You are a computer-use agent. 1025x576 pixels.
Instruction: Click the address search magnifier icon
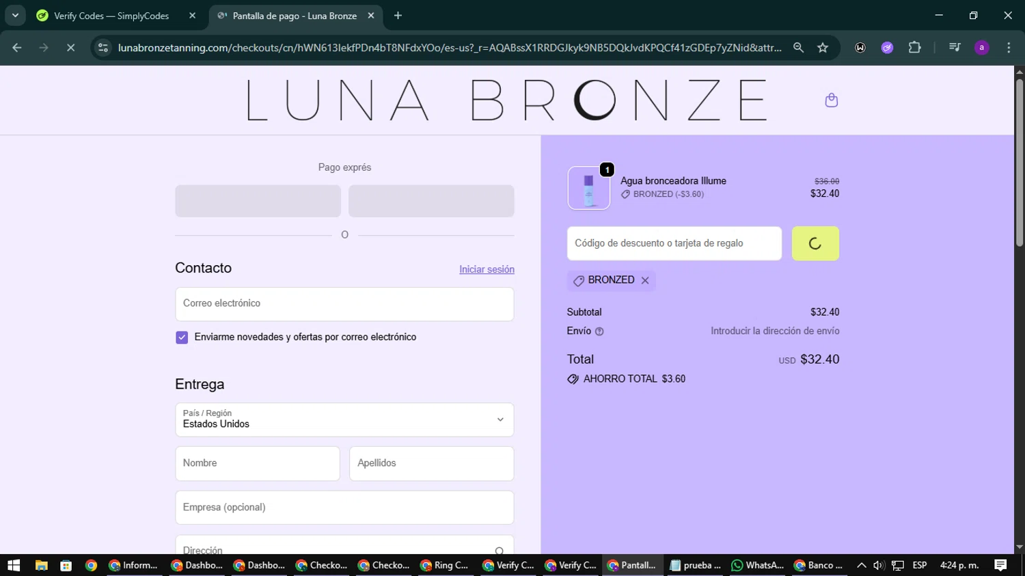pyautogui.click(x=500, y=551)
